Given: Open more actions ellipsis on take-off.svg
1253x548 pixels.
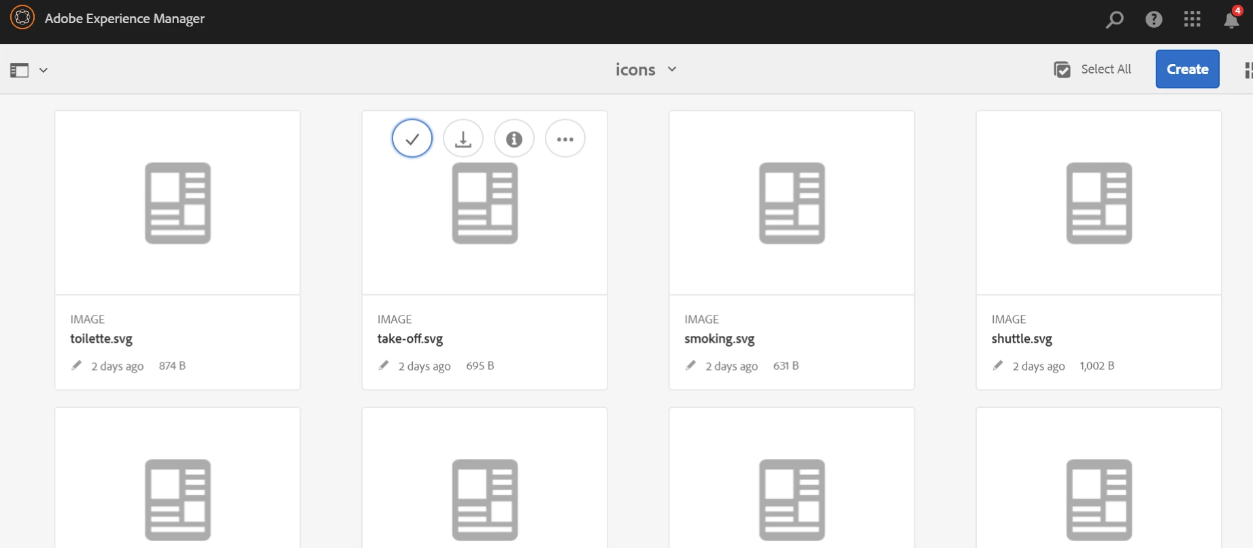Looking at the screenshot, I should 565,139.
